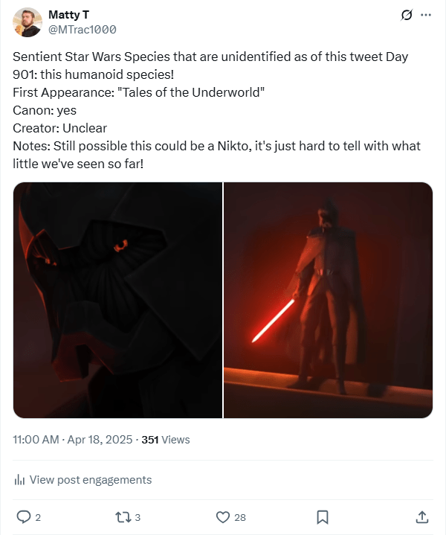Open the @MTrac1000 handle link
This screenshot has width=446, height=535.
point(82,29)
